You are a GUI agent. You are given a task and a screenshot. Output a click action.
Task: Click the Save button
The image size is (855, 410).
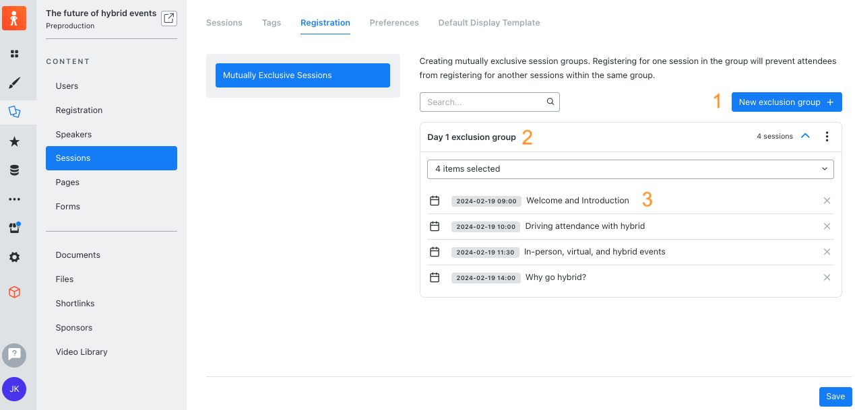point(835,396)
